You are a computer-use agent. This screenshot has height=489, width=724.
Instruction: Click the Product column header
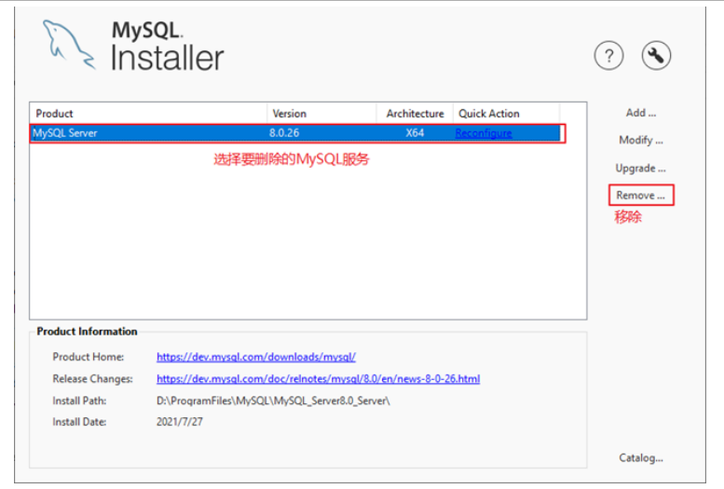(148, 114)
